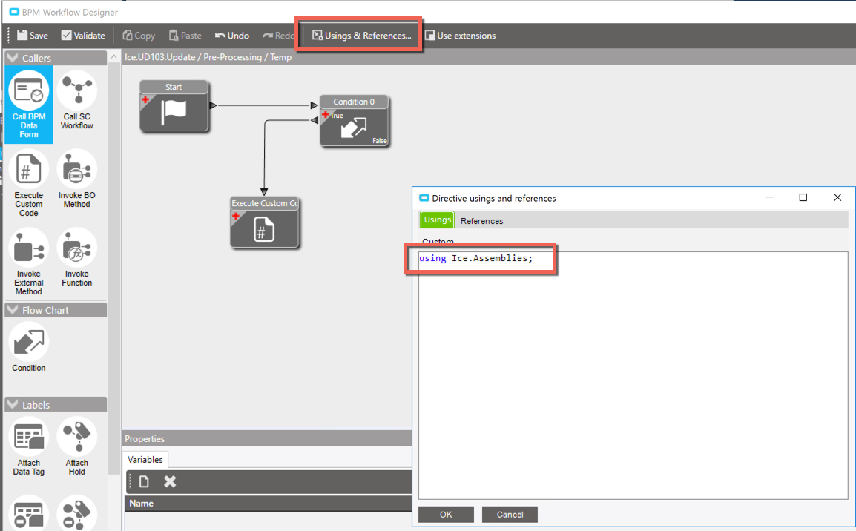Open the Variables tab
Screen dimensions: 856x531
coord(145,460)
